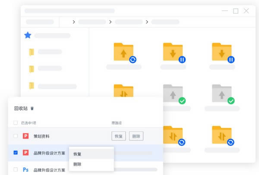
Task: Open the upload folder with blue sync badge
Action: (124, 52)
